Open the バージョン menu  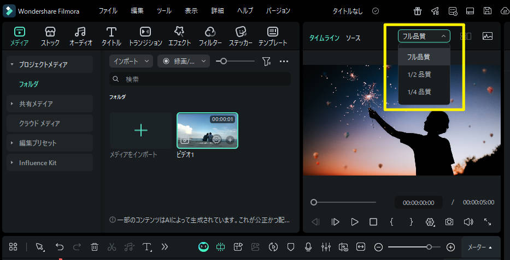pyautogui.click(x=278, y=11)
